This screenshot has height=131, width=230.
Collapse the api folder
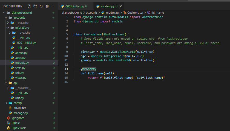6,83
